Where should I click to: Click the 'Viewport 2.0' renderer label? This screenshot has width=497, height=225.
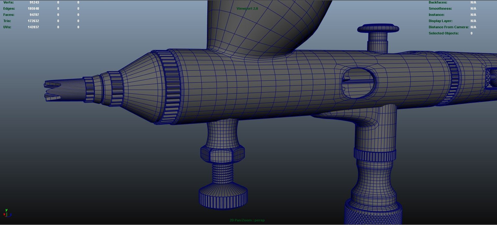[x=247, y=9]
